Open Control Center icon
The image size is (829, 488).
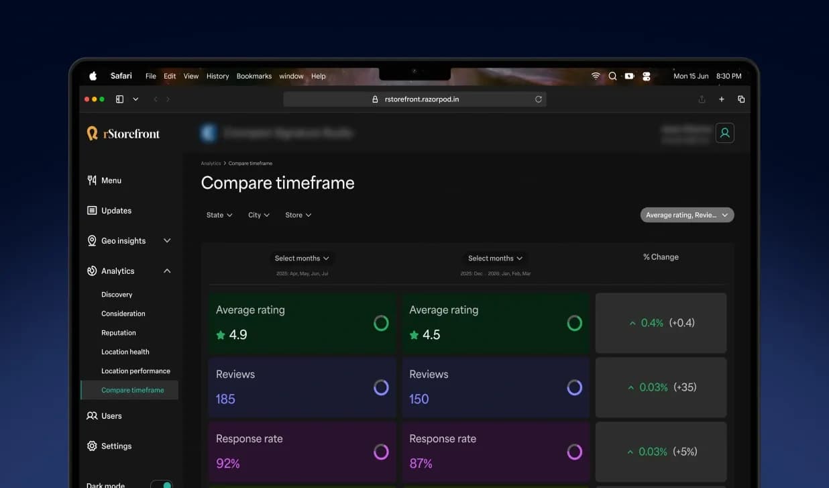[647, 77]
